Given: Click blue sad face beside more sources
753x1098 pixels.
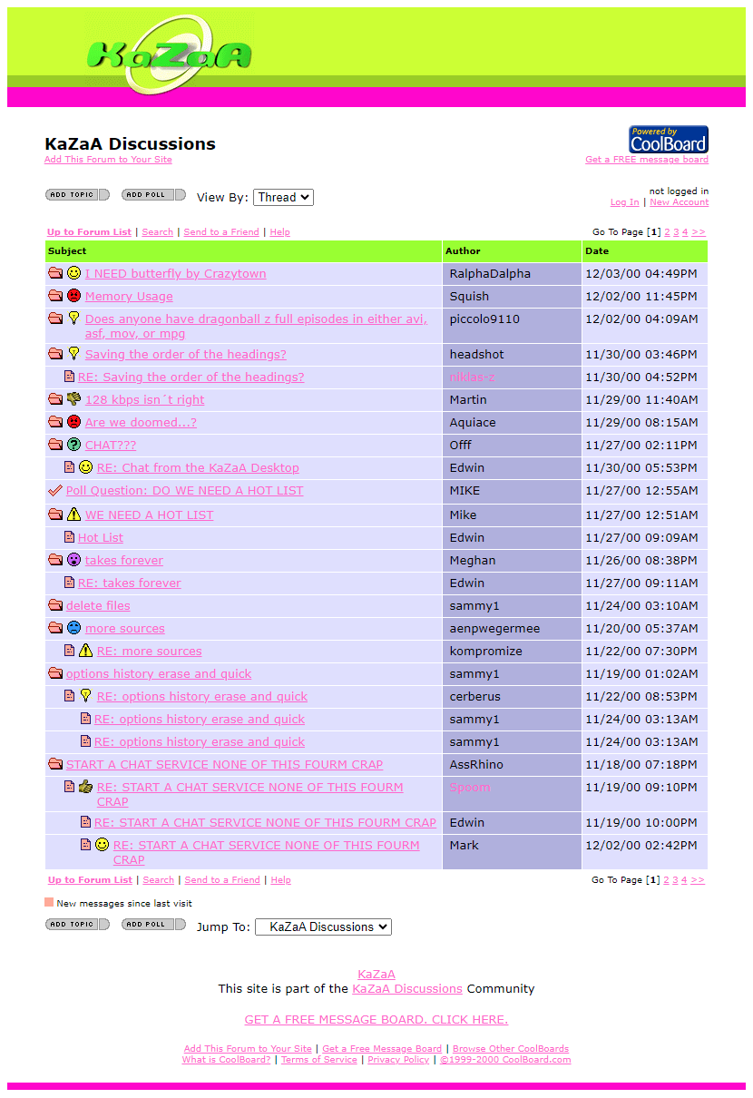Looking at the screenshot, I should click(74, 628).
